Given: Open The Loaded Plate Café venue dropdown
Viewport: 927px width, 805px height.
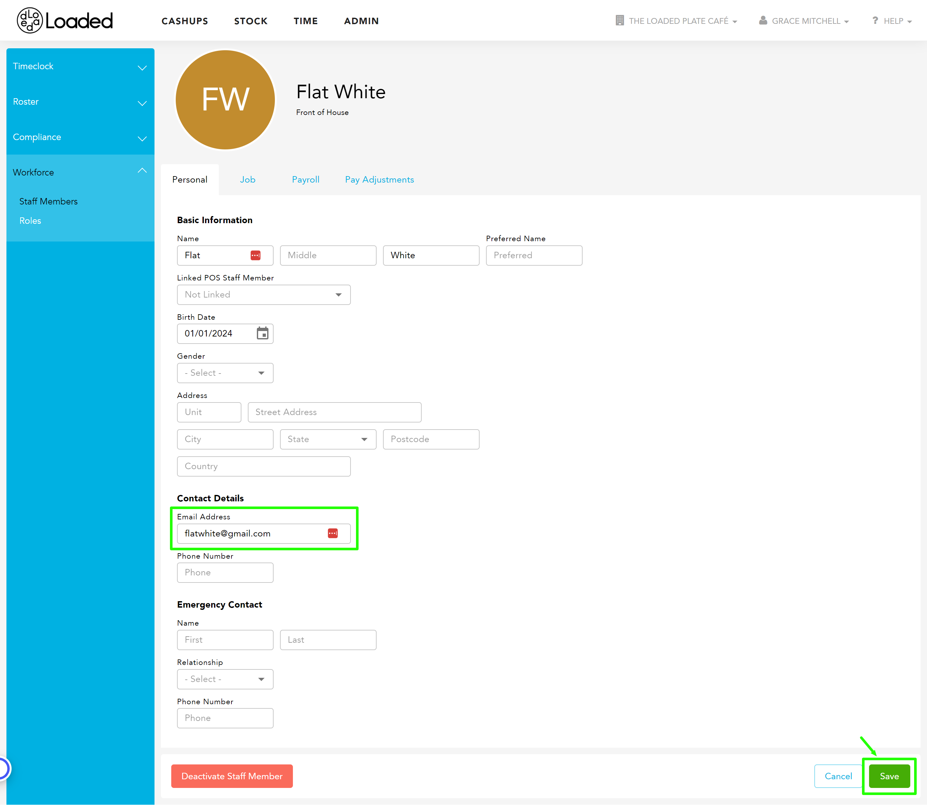Looking at the screenshot, I should (676, 21).
